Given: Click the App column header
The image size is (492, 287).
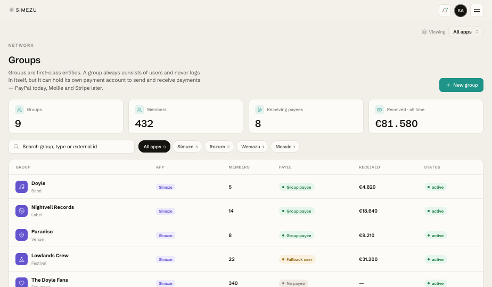Looking at the screenshot, I should pyautogui.click(x=160, y=167).
